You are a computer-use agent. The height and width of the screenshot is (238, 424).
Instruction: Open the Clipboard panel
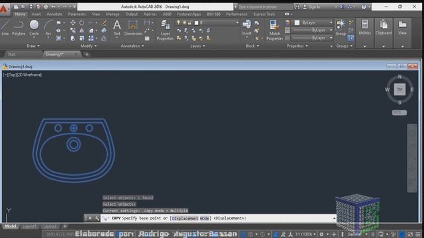click(384, 28)
